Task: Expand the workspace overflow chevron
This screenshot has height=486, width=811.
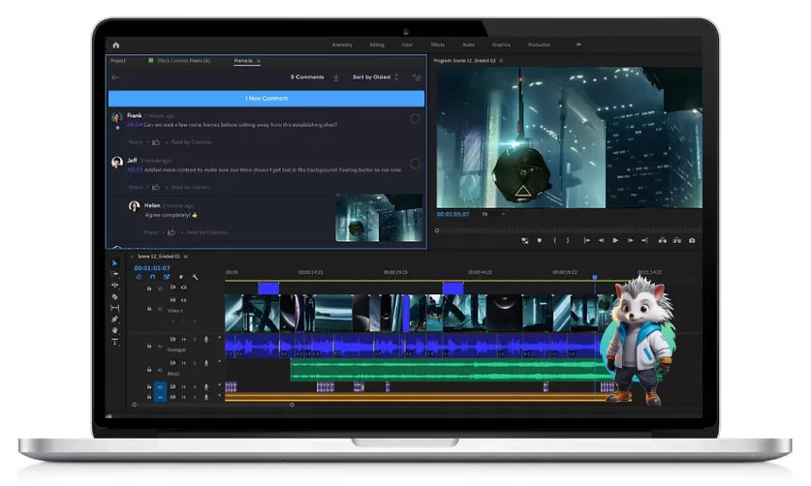Action: 579,45
